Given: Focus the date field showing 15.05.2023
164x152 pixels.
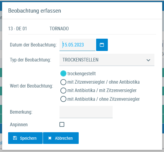Looking at the screenshot, I should coord(77,45).
